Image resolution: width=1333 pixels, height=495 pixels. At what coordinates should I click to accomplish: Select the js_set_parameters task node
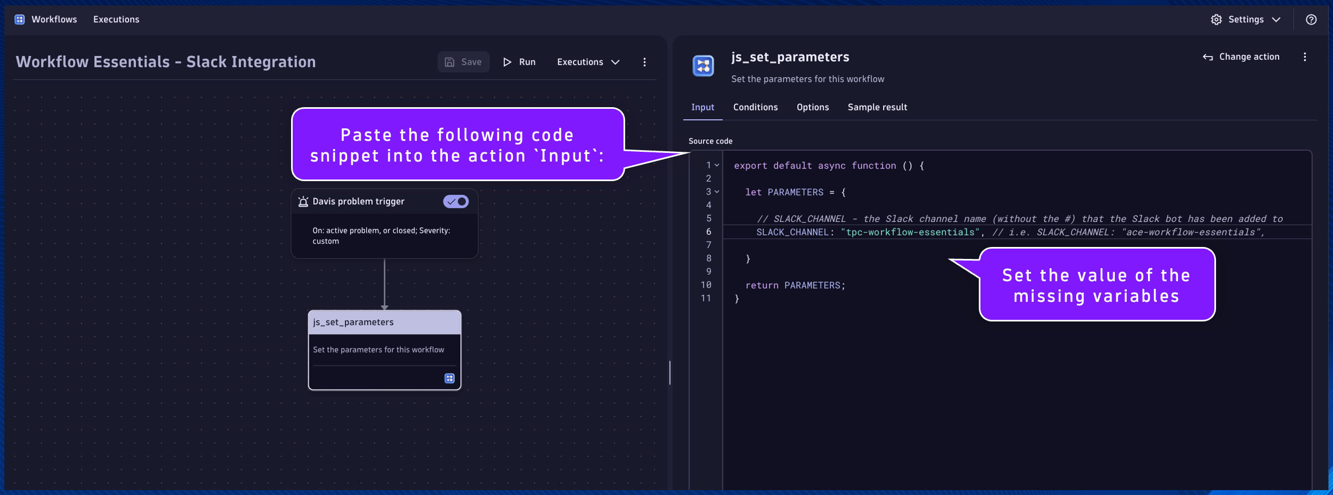coord(385,350)
